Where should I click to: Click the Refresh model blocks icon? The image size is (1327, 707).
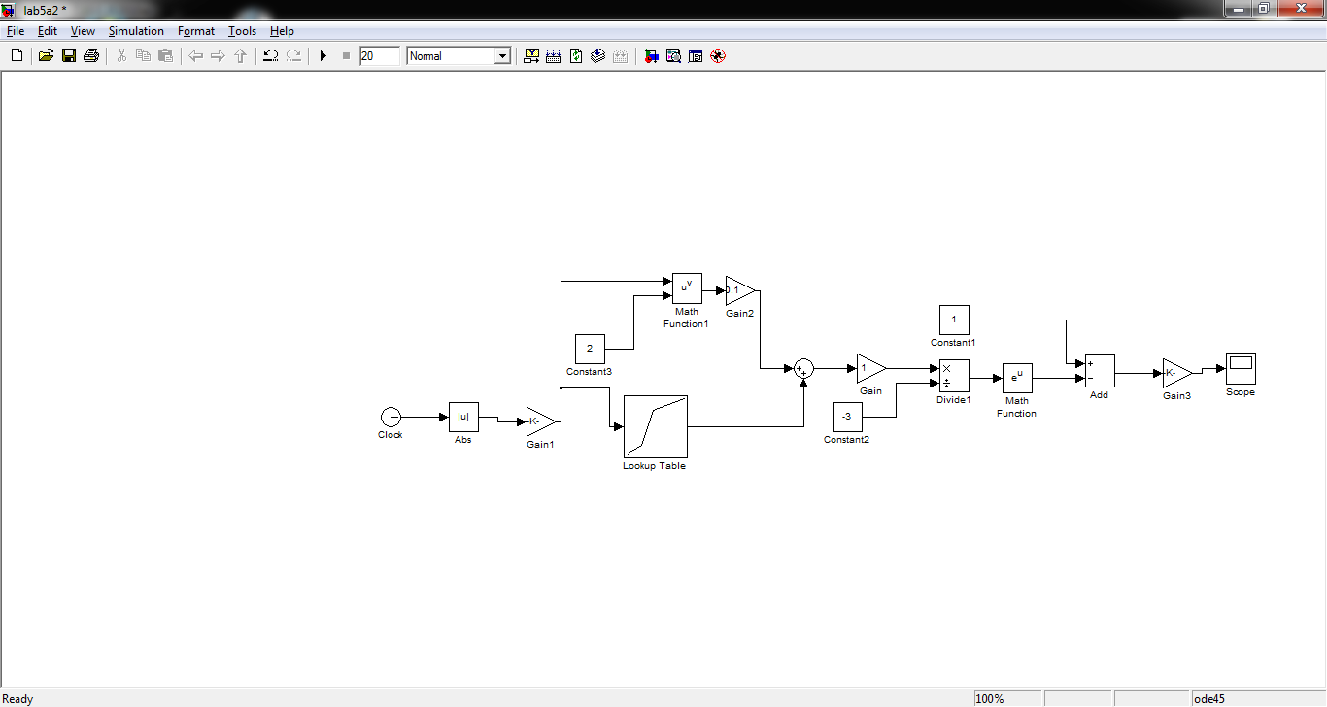(x=576, y=56)
